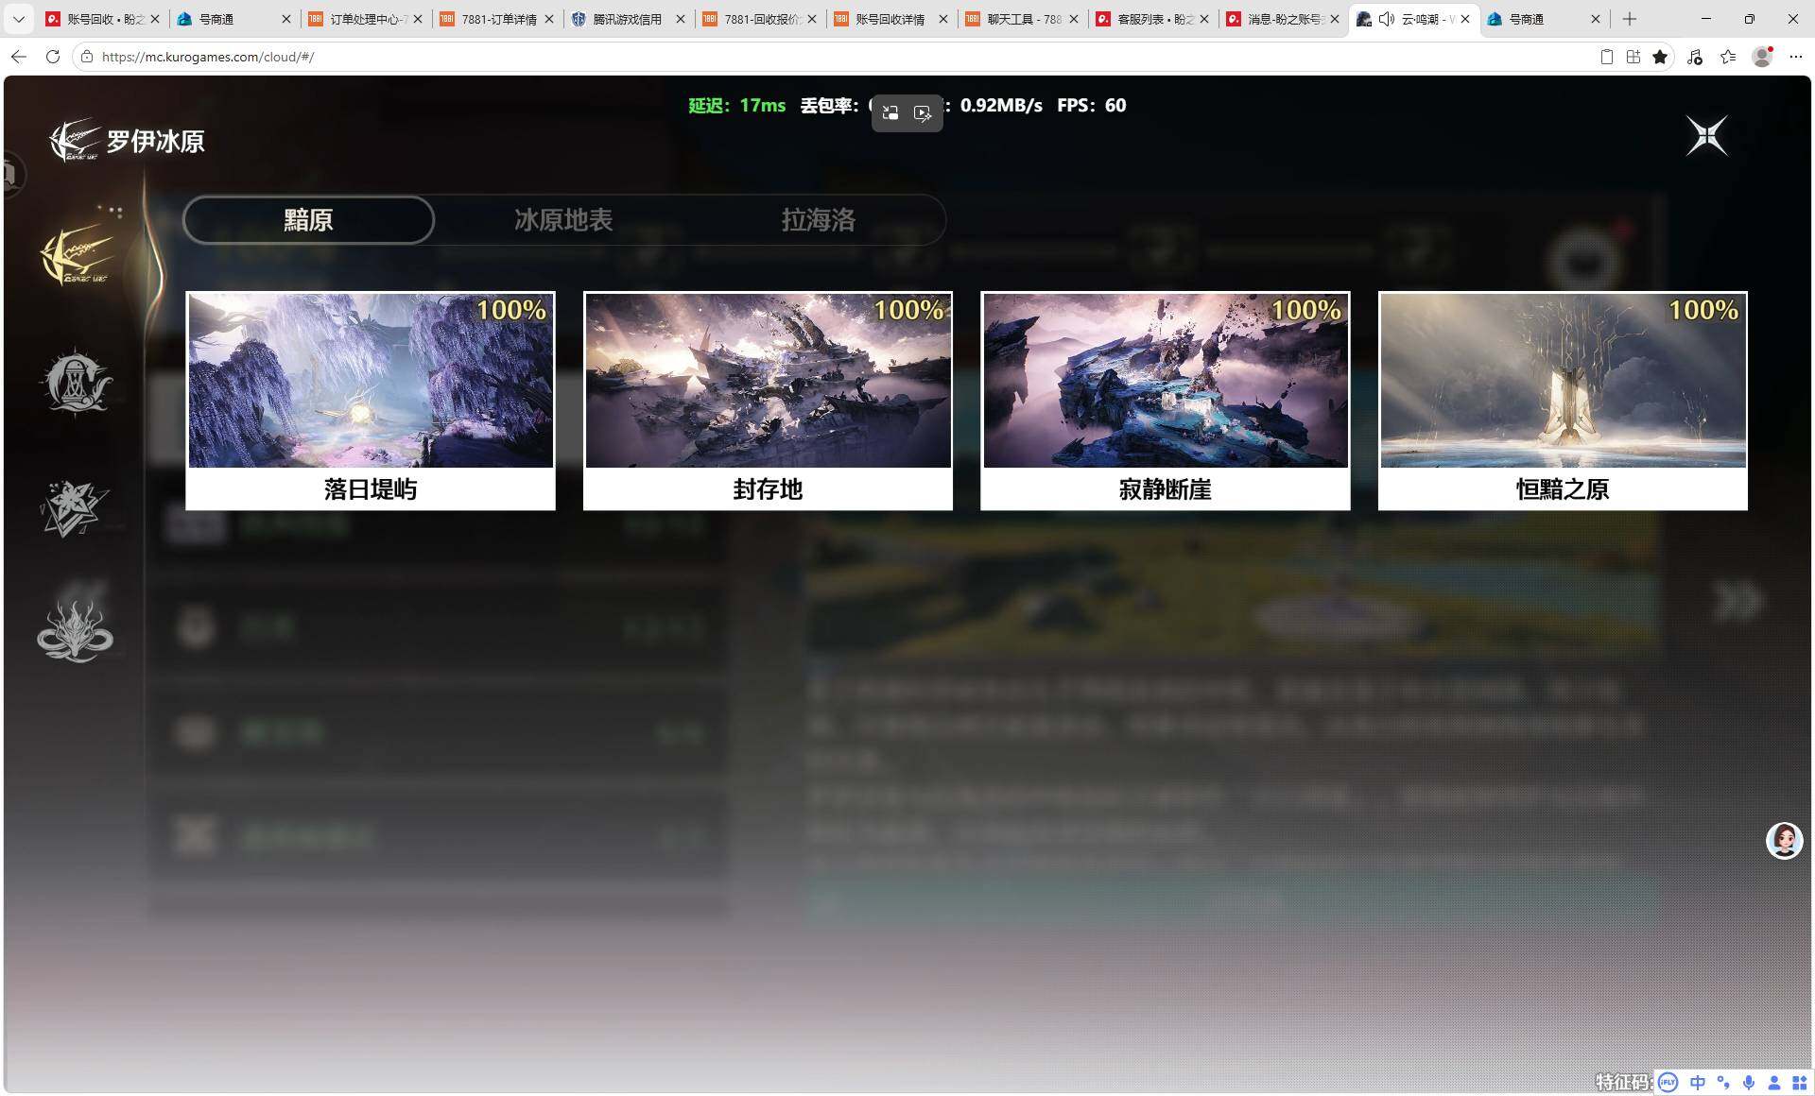Select the second region emblem in the sidebar
The image size is (1815, 1096).
[x=76, y=382]
